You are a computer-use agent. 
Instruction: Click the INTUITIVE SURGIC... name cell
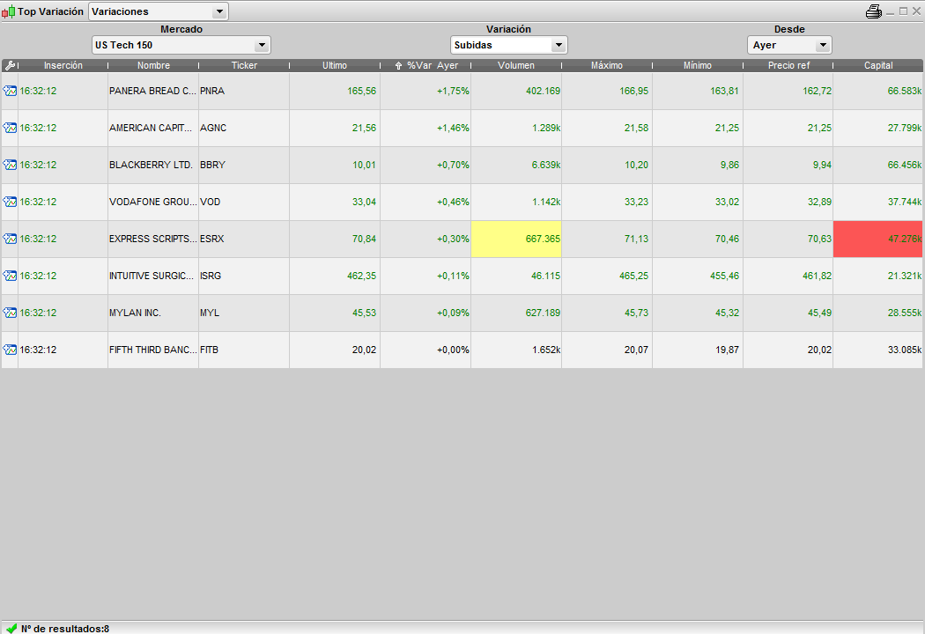point(153,276)
